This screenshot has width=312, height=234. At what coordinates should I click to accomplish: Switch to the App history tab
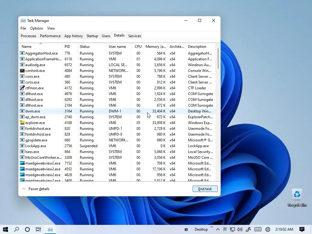tap(73, 36)
